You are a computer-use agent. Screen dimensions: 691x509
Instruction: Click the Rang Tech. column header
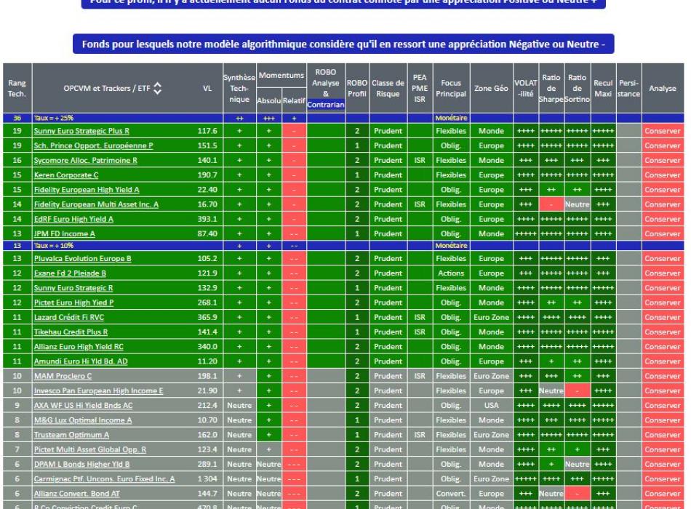tap(17, 88)
